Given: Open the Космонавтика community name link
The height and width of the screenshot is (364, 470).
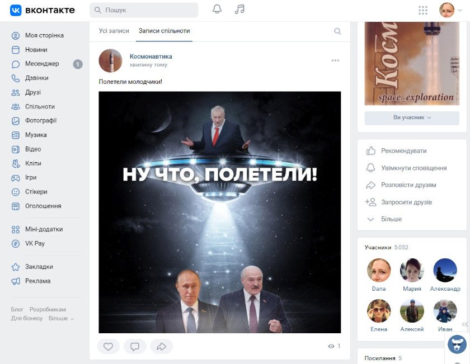Looking at the screenshot, I should point(151,56).
